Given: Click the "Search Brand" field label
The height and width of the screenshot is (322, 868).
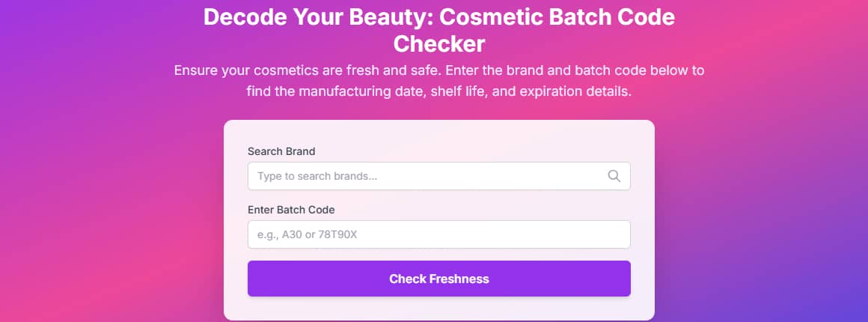Looking at the screenshot, I should pos(281,151).
